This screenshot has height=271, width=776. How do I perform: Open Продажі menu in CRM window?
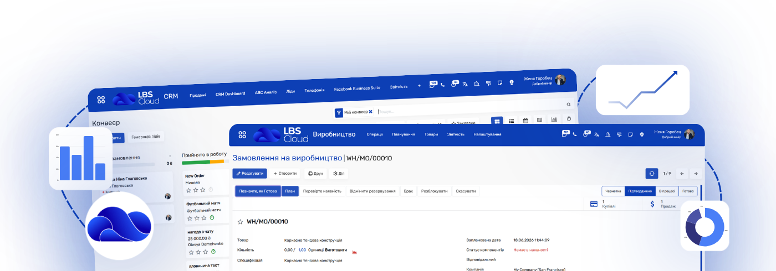coord(198,95)
